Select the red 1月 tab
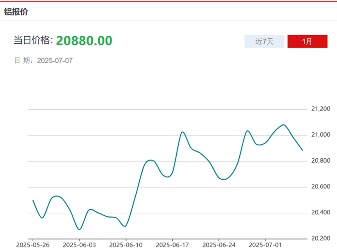The width and height of the screenshot is (337, 249). pyautogui.click(x=307, y=42)
